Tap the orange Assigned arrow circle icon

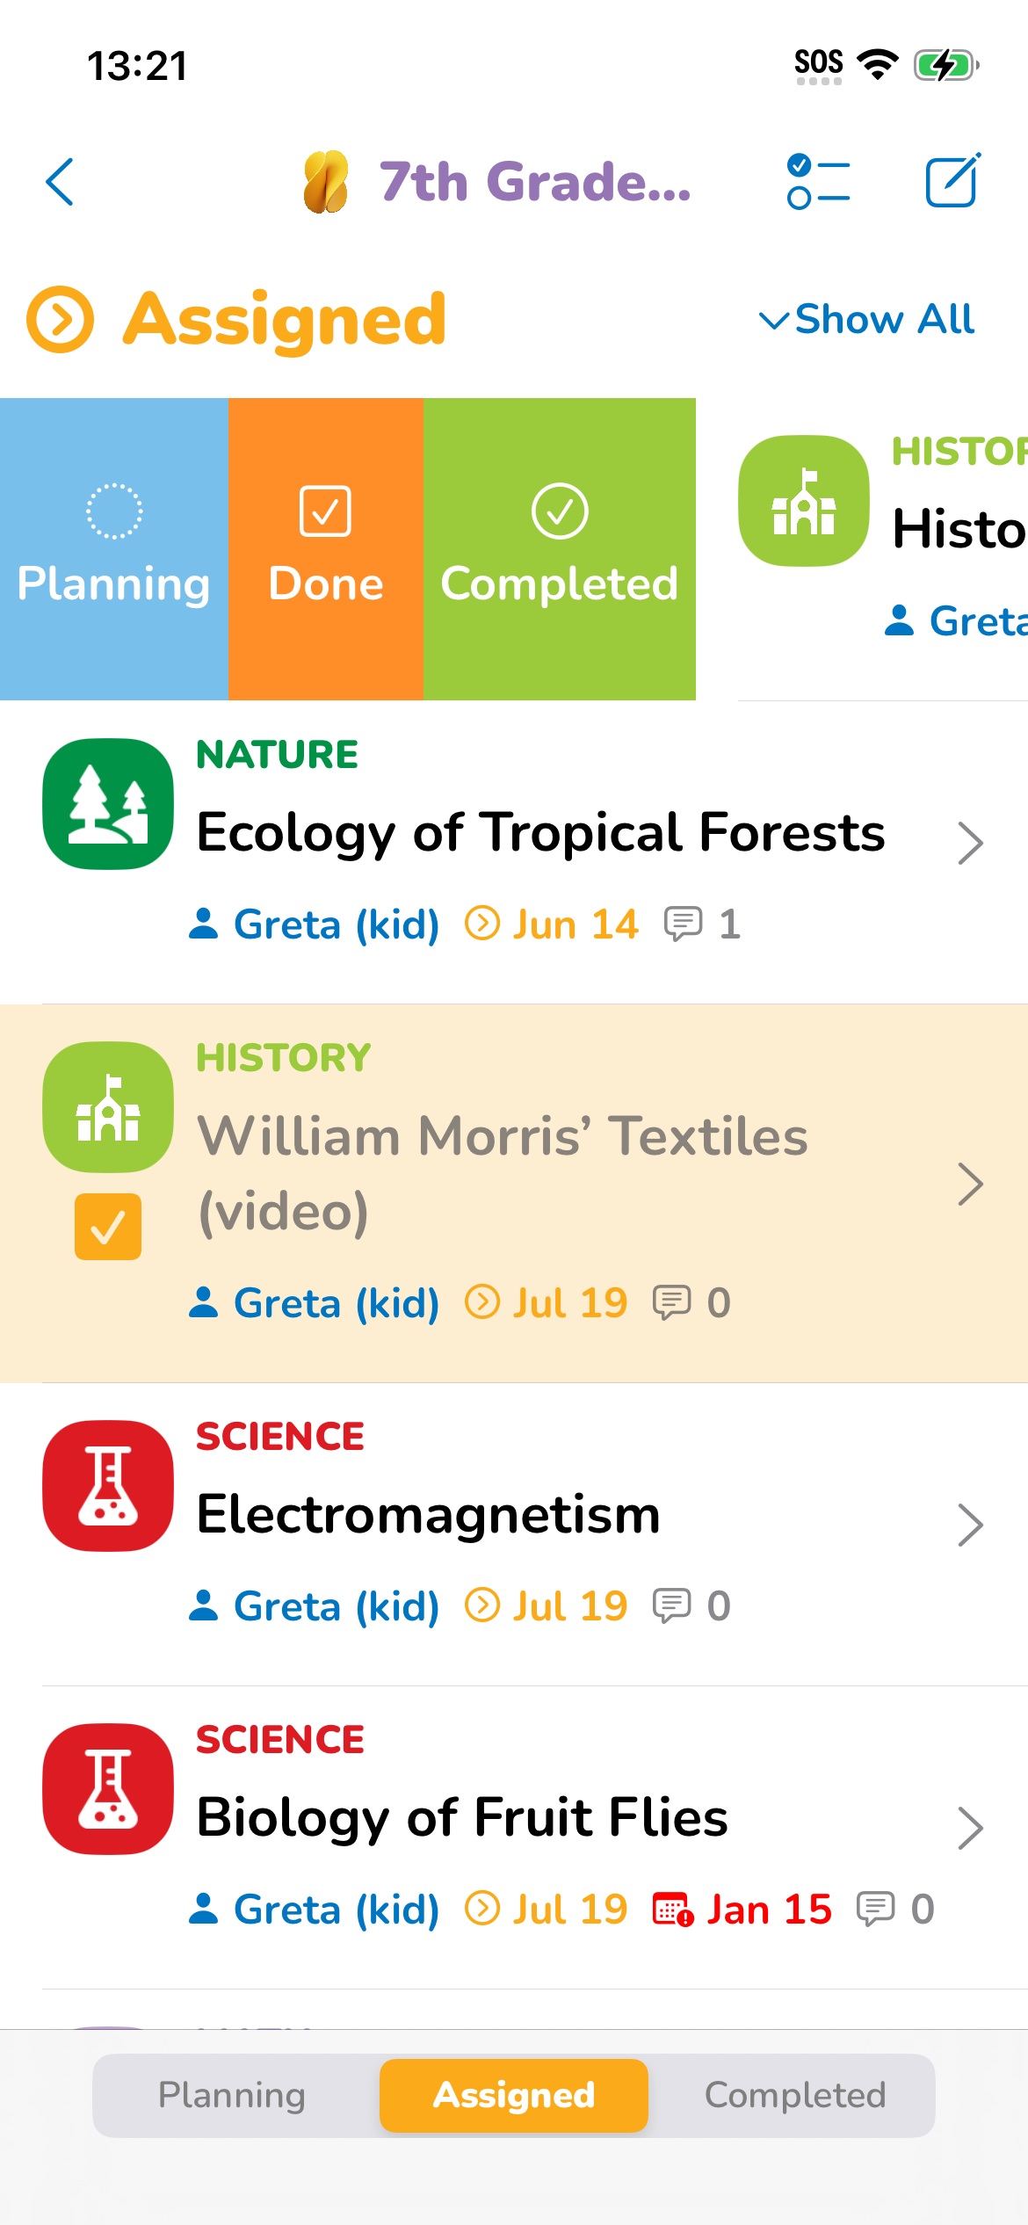[x=60, y=319]
